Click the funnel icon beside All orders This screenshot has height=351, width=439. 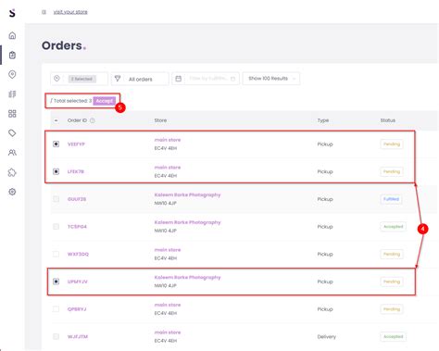(x=118, y=79)
